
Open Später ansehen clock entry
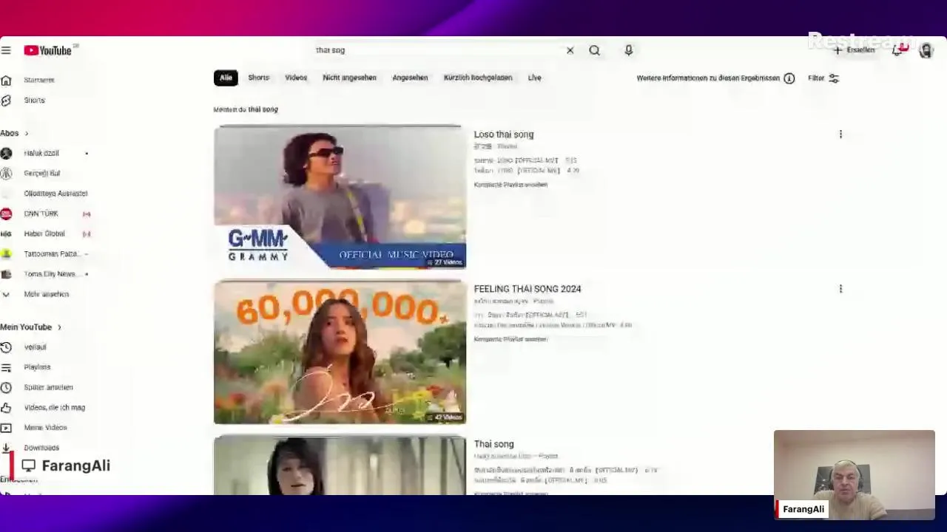coord(48,387)
